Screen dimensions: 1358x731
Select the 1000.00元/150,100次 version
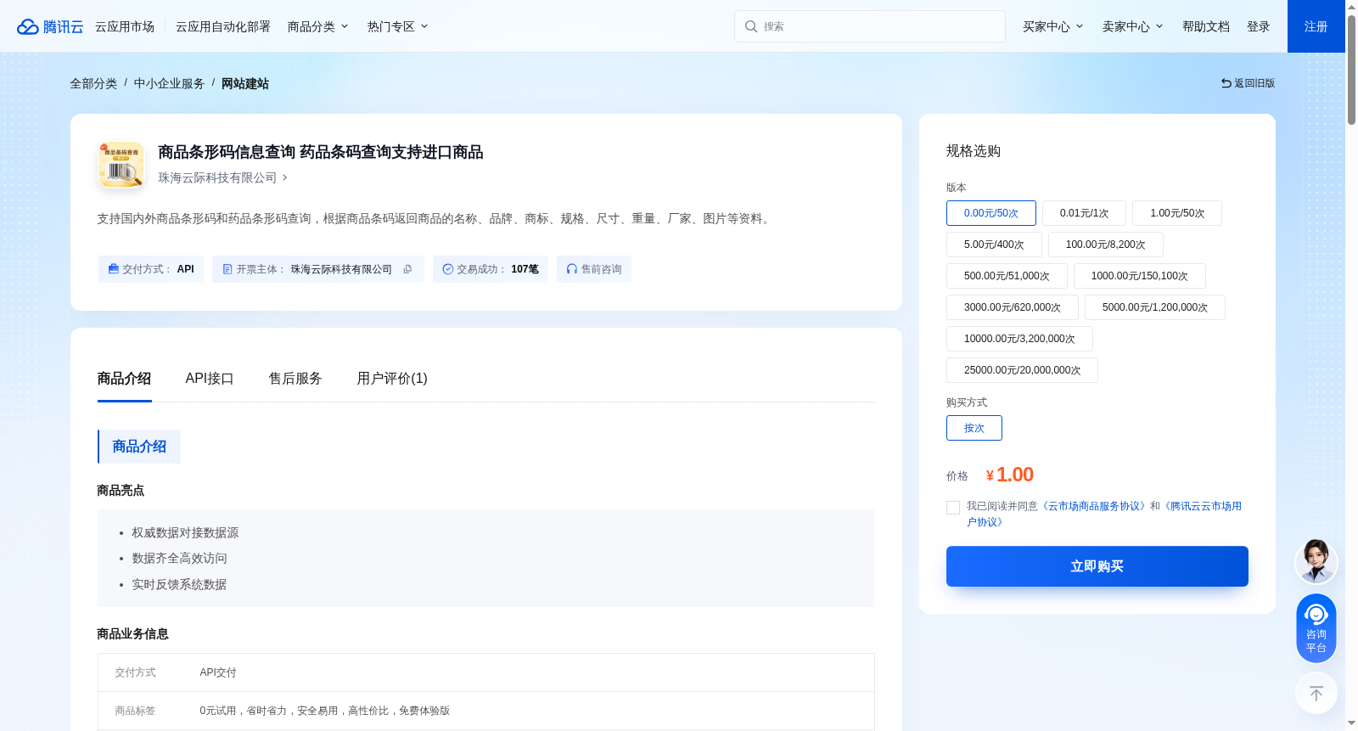(x=1140, y=276)
